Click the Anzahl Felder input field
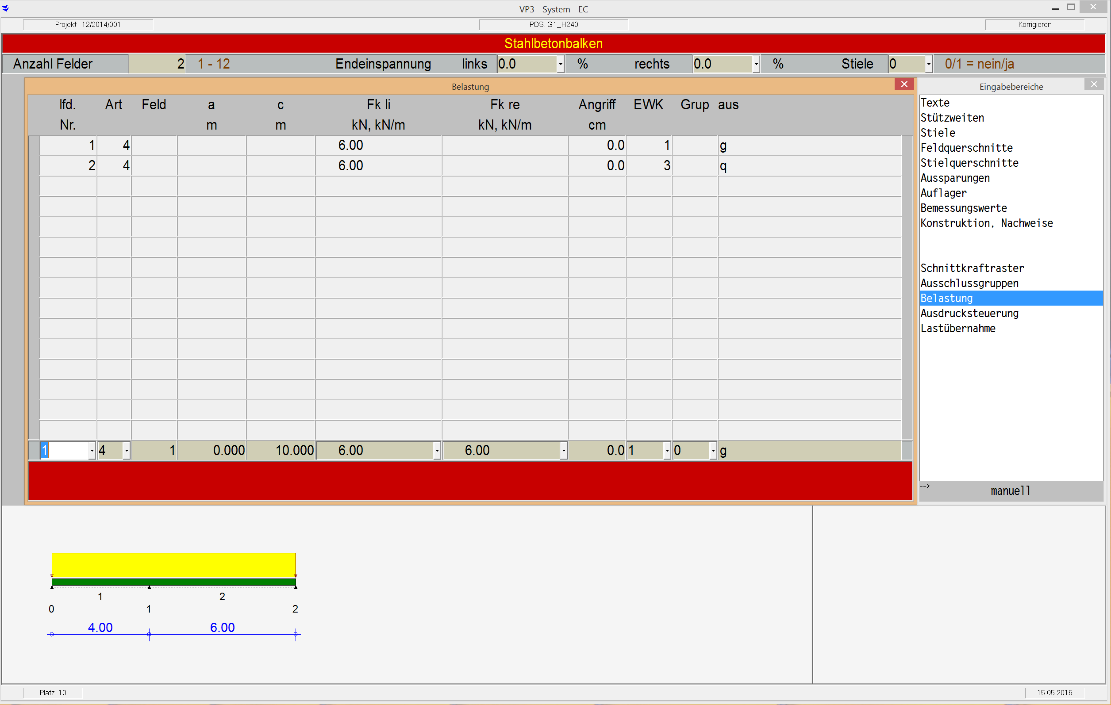 coord(157,64)
